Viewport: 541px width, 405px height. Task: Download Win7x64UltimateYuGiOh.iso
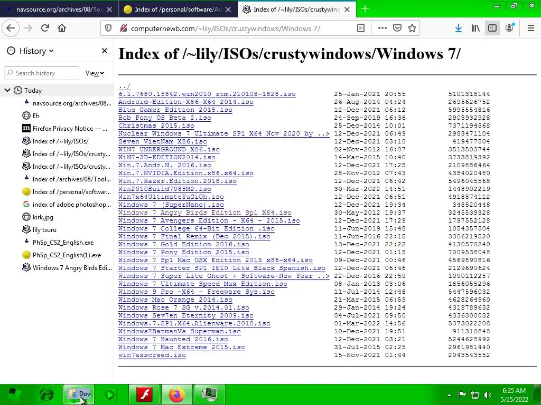[x=171, y=197]
